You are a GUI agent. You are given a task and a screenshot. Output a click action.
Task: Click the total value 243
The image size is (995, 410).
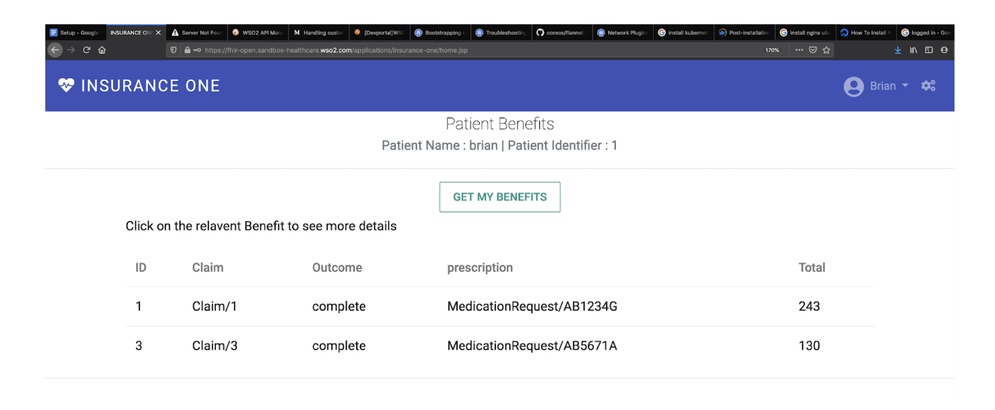tap(809, 306)
